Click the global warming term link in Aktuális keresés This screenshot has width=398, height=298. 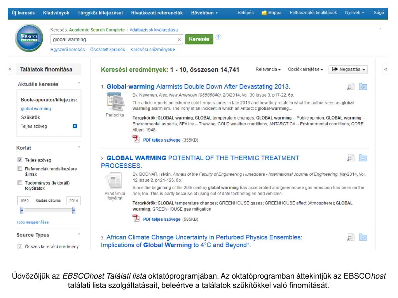click(x=36, y=109)
